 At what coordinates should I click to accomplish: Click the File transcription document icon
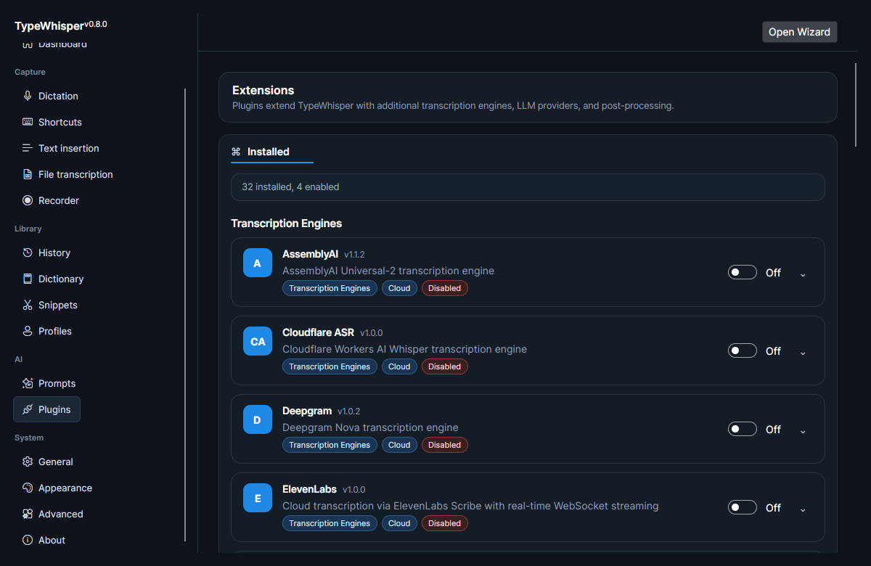coord(28,174)
